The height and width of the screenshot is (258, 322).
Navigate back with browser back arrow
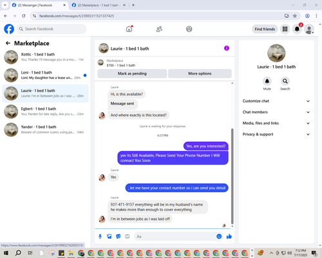point(6,16)
